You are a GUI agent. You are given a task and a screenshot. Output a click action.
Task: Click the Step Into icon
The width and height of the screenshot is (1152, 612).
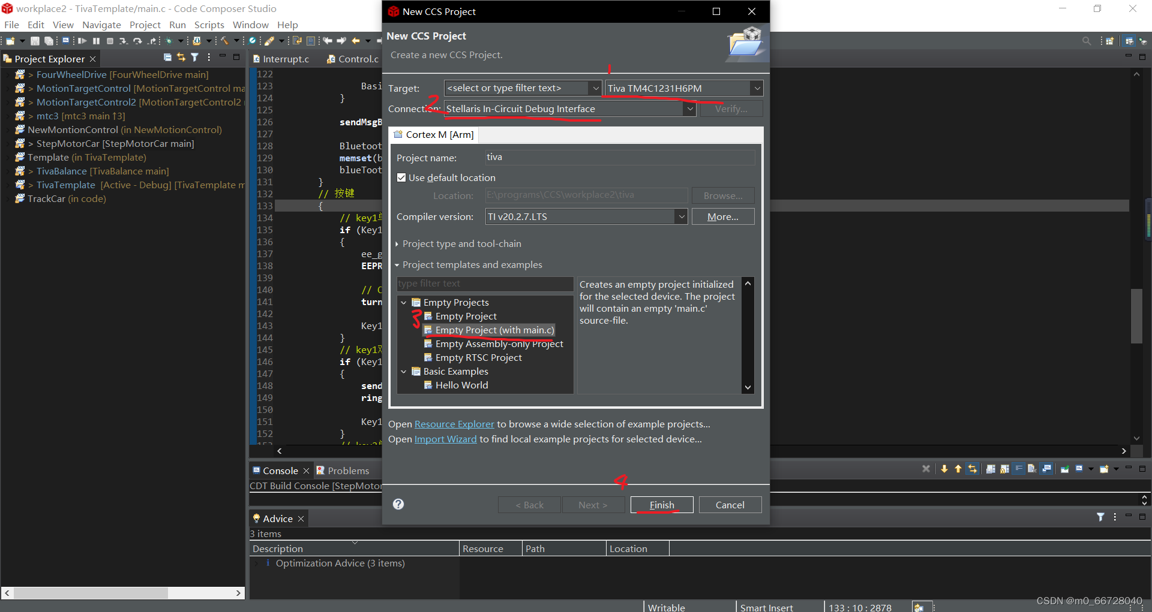(x=124, y=41)
